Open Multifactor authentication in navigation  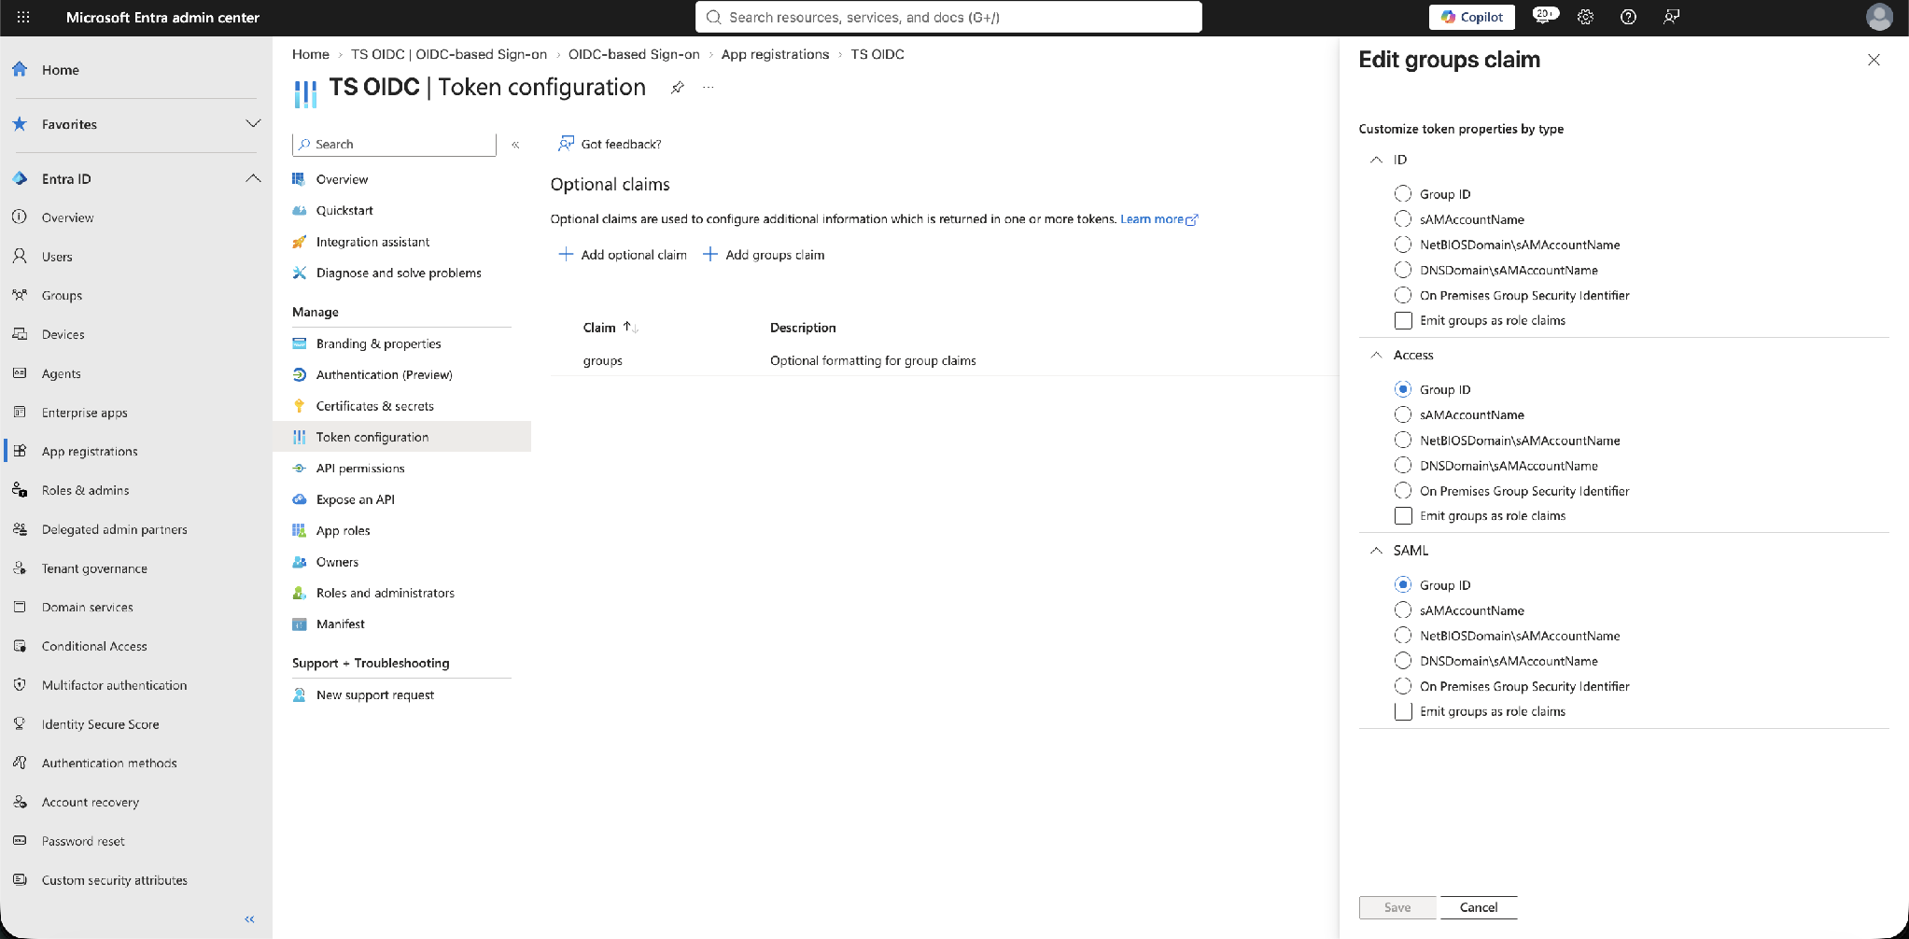pyautogui.click(x=114, y=685)
